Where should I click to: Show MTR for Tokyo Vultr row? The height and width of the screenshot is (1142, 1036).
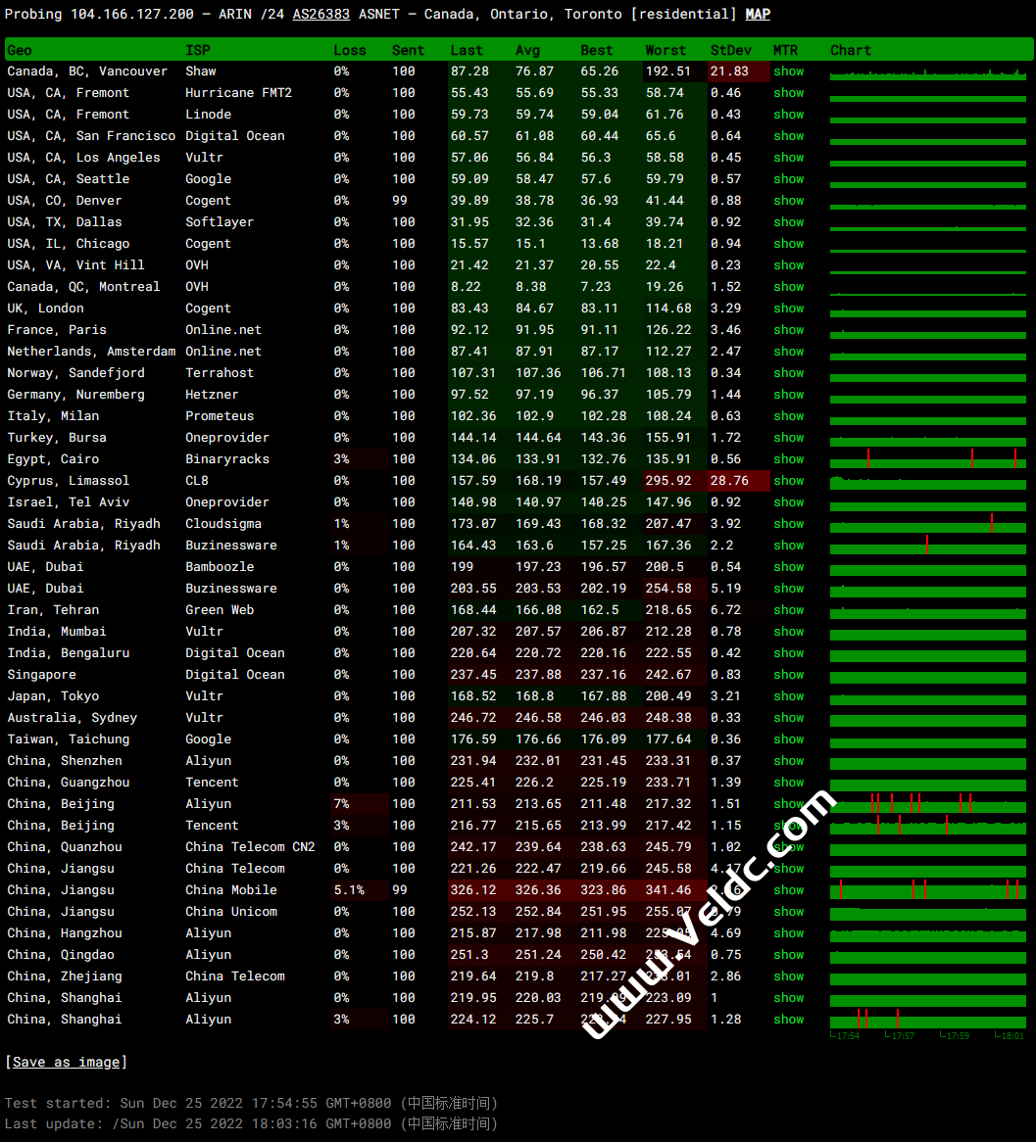click(788, 696)
